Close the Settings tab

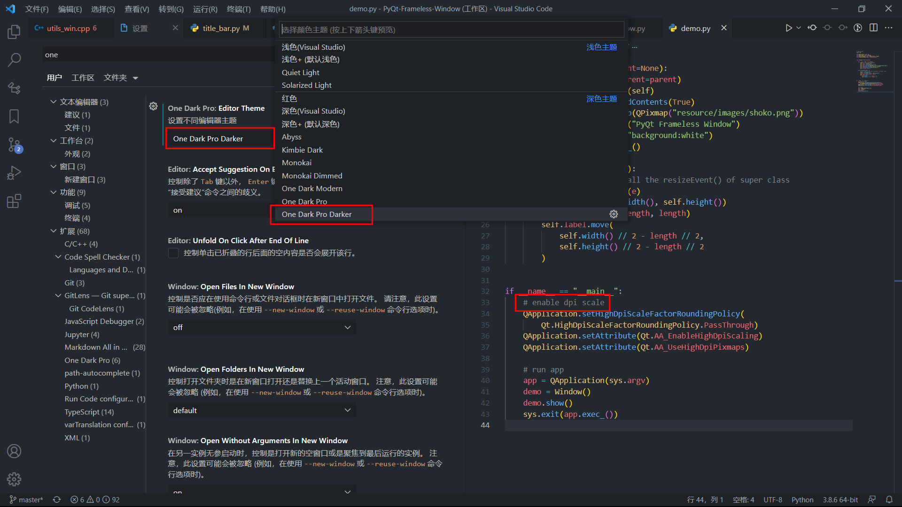pyautogui.click(x=175, y=28)
